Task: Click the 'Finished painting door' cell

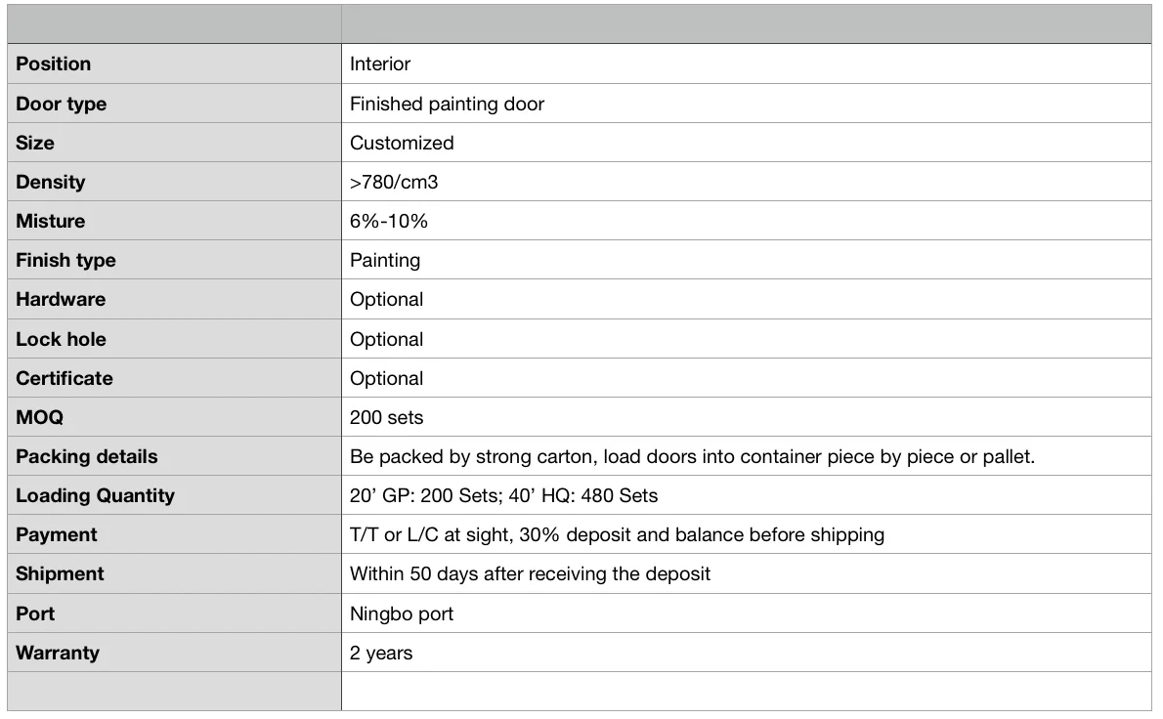Action: point(447,104)
